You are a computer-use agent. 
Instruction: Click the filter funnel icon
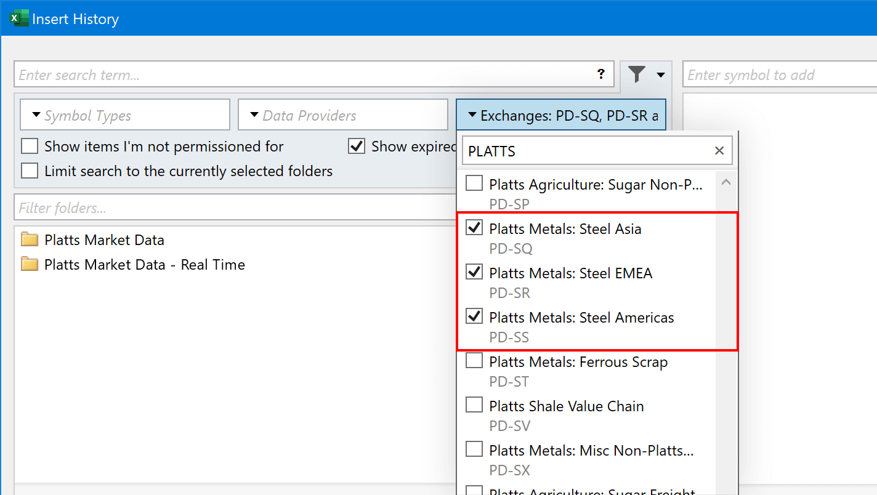[x=637, y=74]
